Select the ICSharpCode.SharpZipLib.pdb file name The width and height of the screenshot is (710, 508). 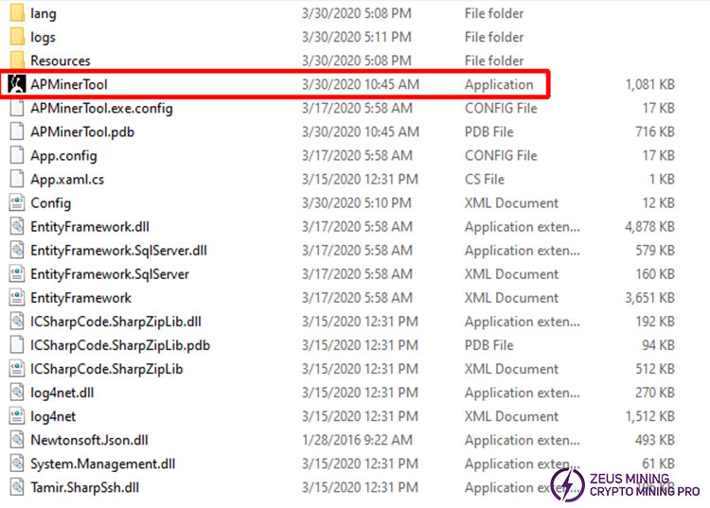120,344
